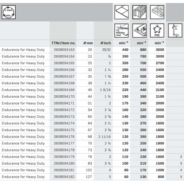Screen dimensions: 184x184
Task: Select item number 2608594163
Action: (64, 50)
